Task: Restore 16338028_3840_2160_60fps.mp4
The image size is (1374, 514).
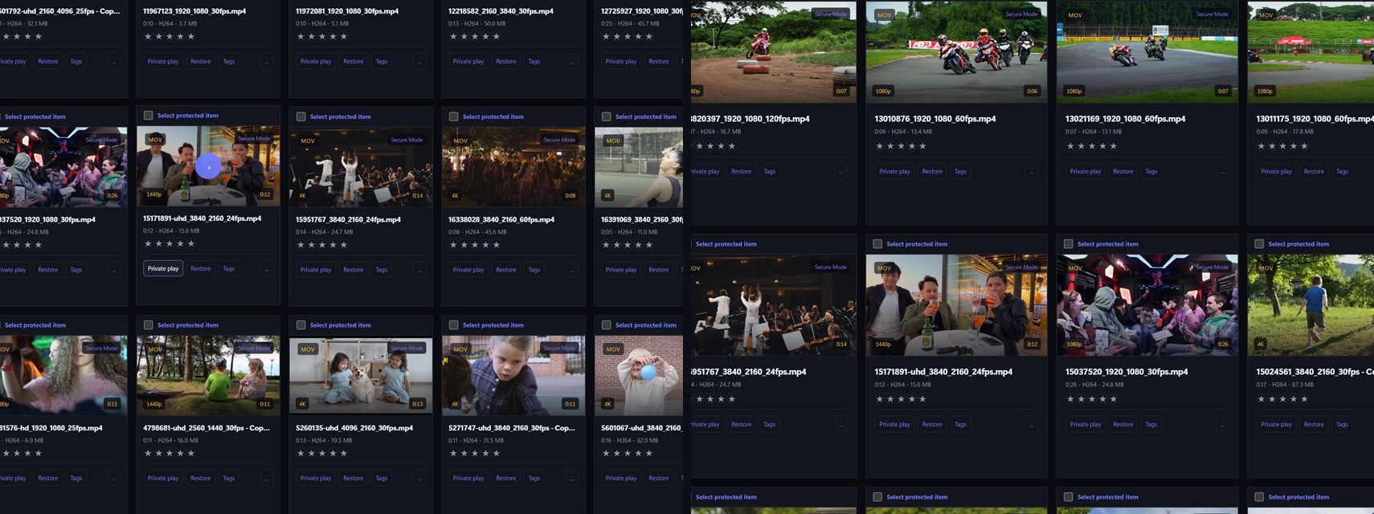Action: coord(506,270)
